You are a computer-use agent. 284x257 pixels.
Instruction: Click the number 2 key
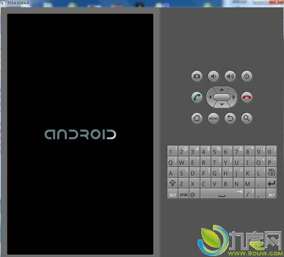(184, 151)
